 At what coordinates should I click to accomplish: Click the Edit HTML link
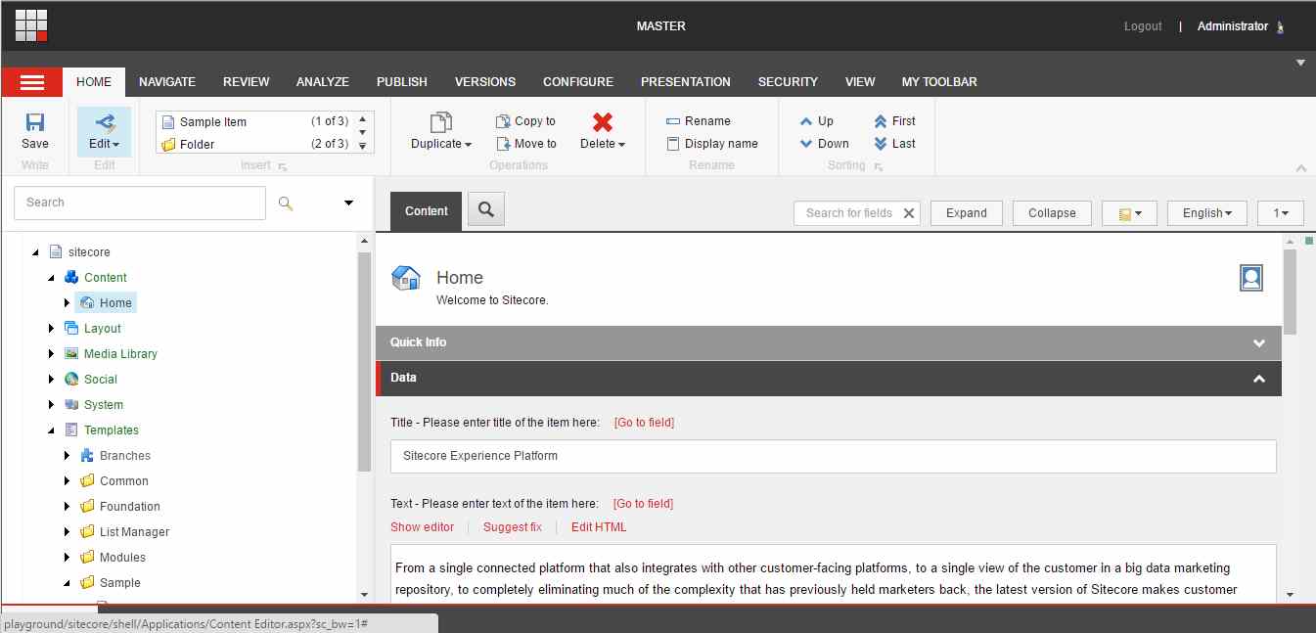point(599,527)
